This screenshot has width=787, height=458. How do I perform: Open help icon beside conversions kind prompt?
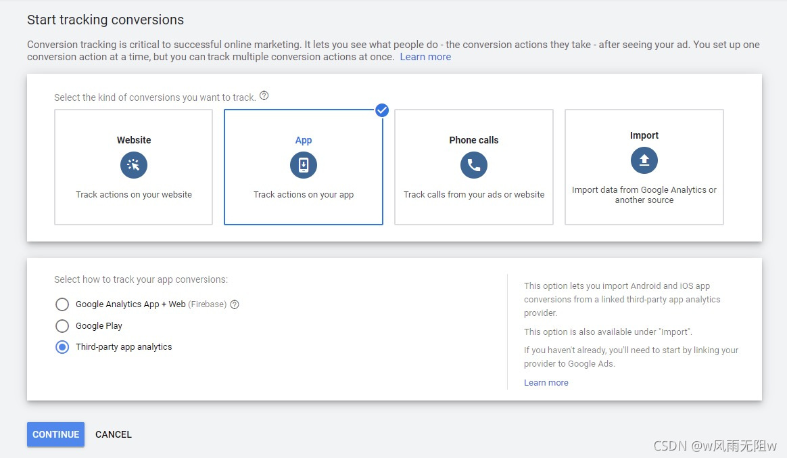point(264,95)
